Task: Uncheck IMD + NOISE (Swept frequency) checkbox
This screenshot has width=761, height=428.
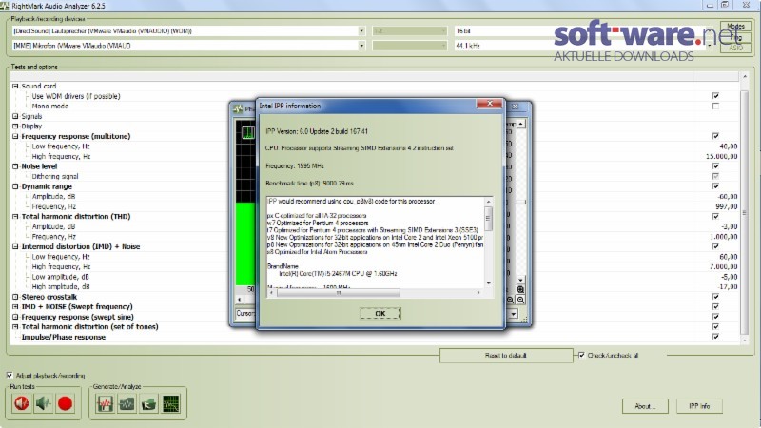Action: point(715,306)
